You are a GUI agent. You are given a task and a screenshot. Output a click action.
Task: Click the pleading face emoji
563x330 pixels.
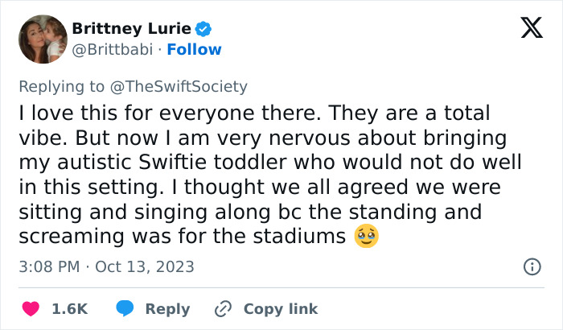[x=366, y=237]
